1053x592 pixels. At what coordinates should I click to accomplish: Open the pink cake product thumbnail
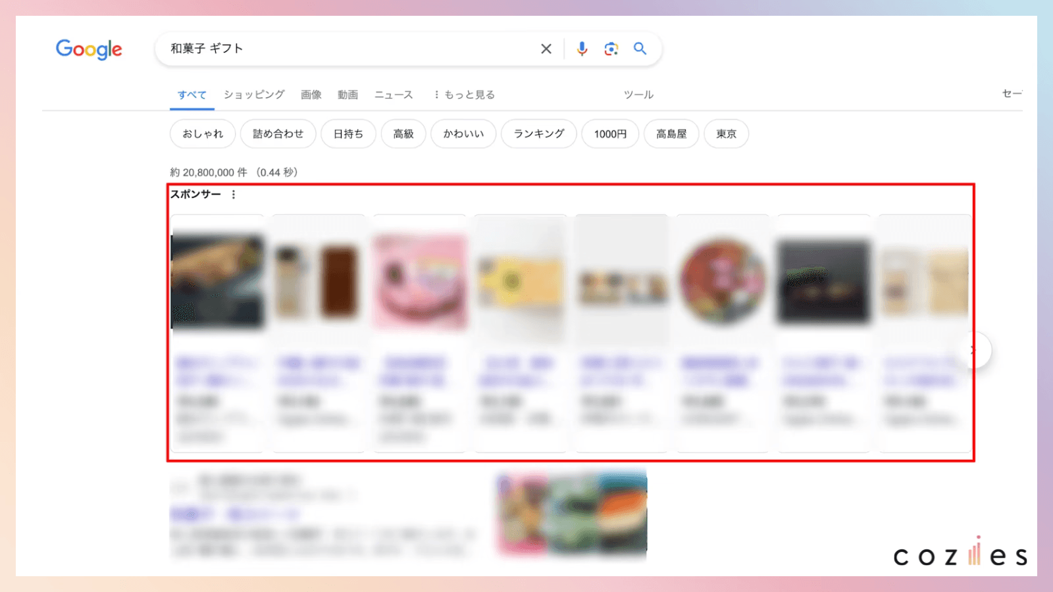click(420, 282)
